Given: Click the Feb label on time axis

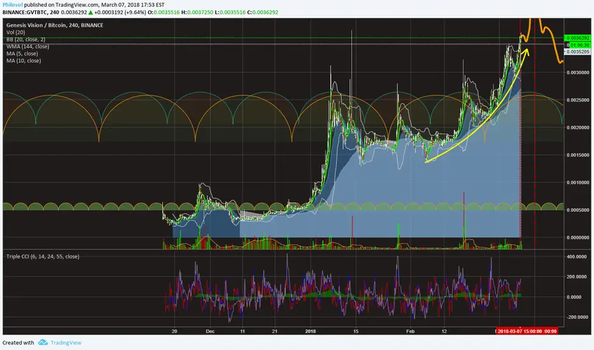Looking at the screenshot, I should [x=410, y=332].
